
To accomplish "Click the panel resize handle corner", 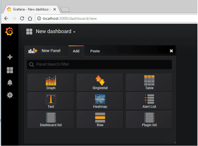I will pyautogui.click(x=175, y=143).
